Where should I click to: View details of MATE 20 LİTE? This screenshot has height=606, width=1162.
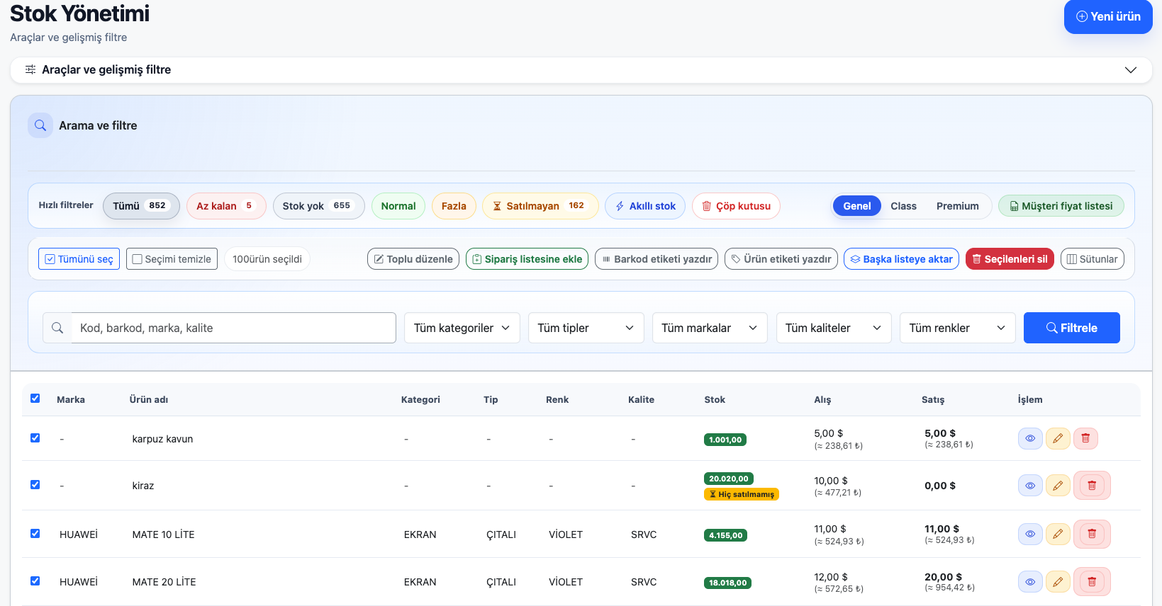click(x=1030, y=582)
